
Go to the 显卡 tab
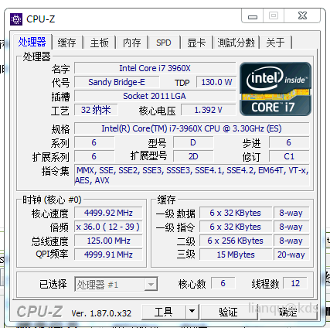[196, 43]
